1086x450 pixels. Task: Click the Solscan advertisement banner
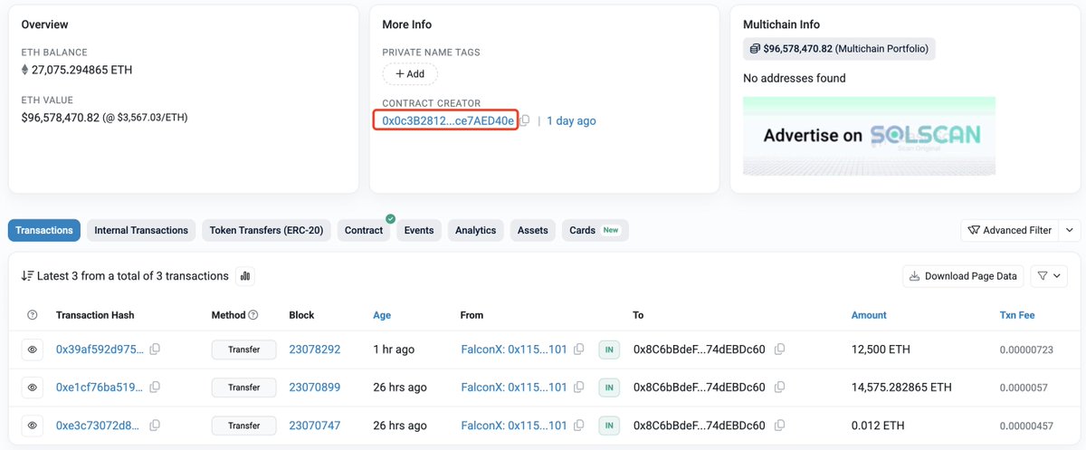[x=869, y=136]
